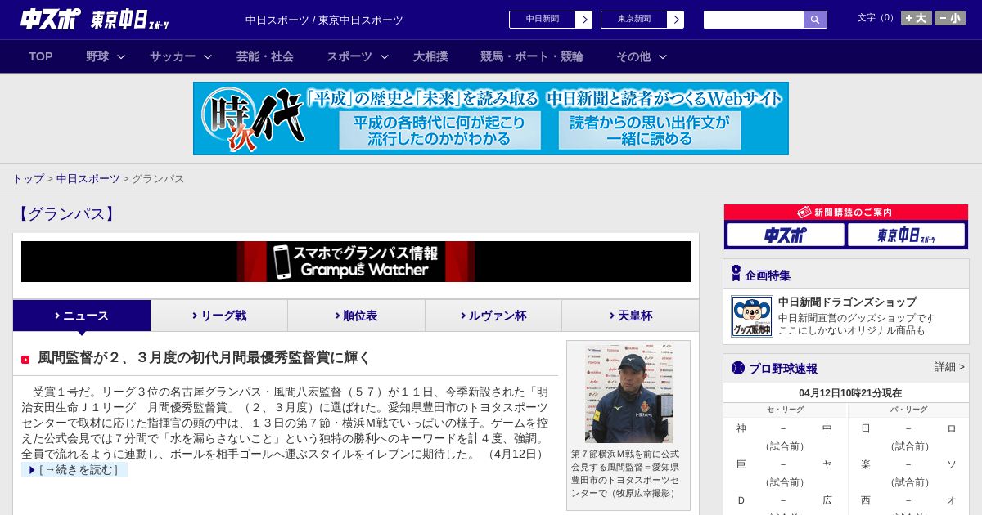Click the 東京中日スポーツ logo in header
Screen dimensions: 982x515
(x=130, y=20)
